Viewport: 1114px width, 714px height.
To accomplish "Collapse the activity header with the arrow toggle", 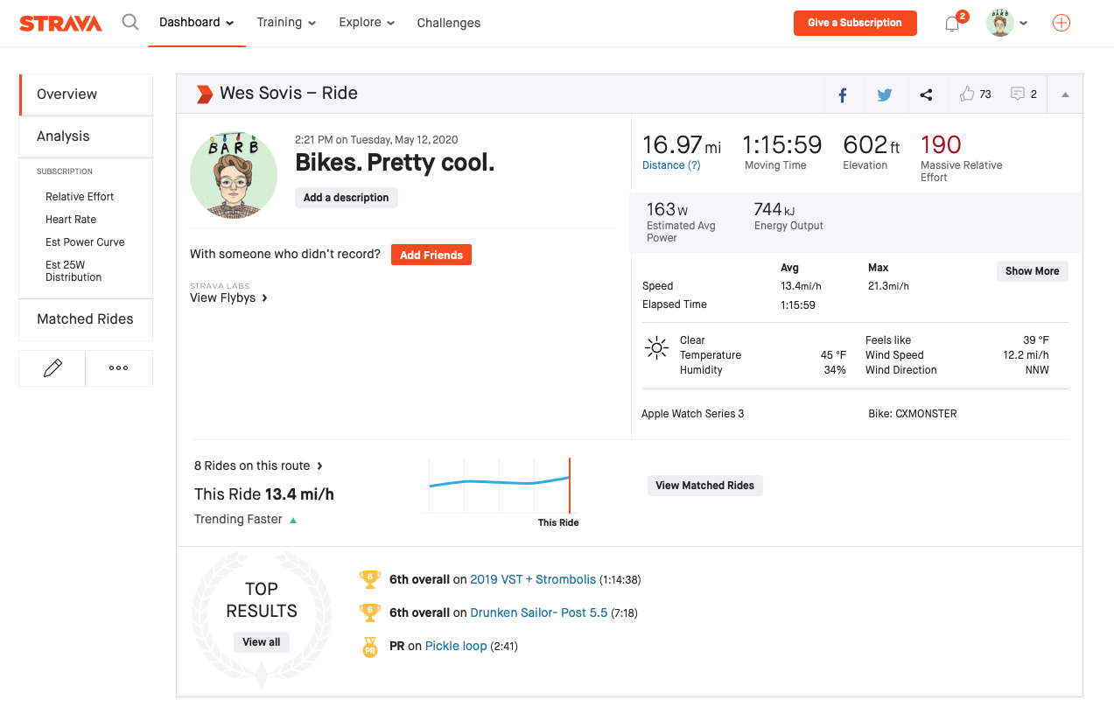I will pyautogui.click(x=1064, y=93).
